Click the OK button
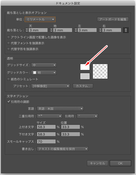This screenshot has width=136, height=175. 120,163
